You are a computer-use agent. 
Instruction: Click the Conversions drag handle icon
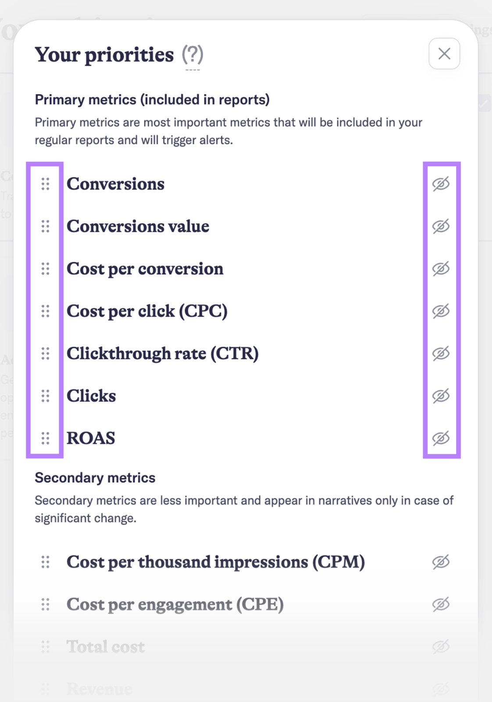point(45,184)
